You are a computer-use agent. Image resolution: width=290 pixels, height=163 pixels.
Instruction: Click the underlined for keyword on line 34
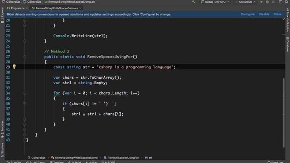57,93
